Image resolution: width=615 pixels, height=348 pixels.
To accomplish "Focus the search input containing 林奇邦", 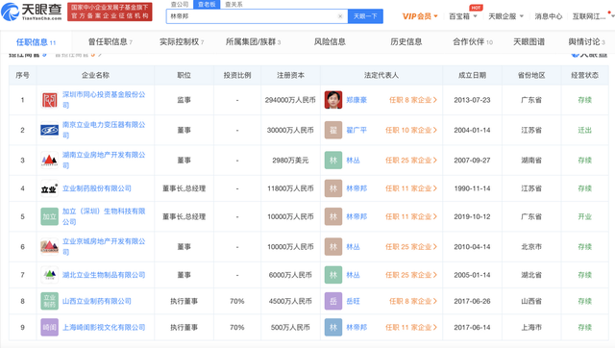I will tap(253, 16).
